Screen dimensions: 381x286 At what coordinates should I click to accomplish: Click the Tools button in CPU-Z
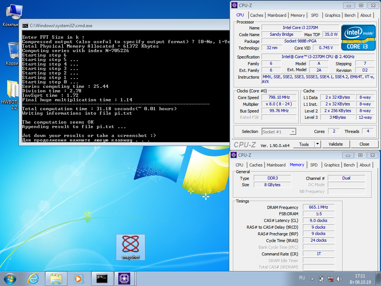tap(304, 144)
